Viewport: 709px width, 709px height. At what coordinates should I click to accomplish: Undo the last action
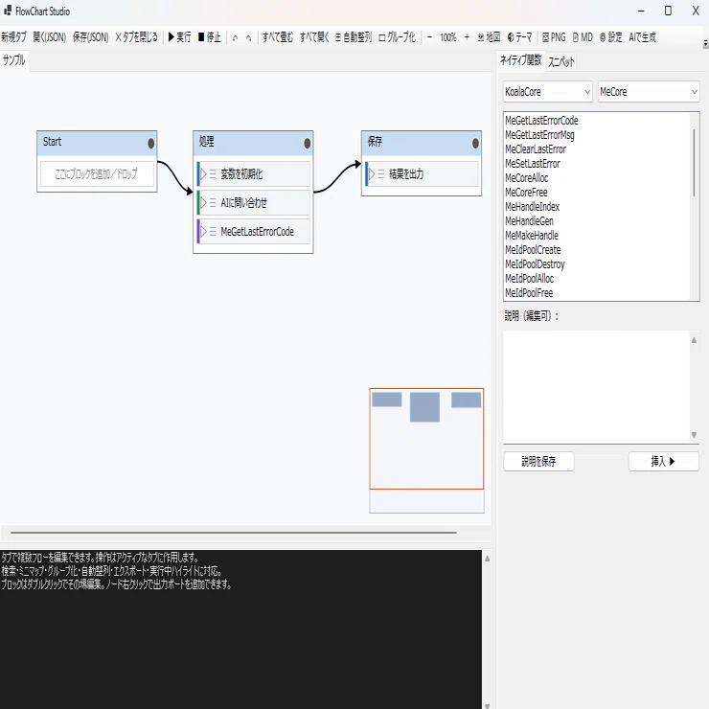(235, 38)
